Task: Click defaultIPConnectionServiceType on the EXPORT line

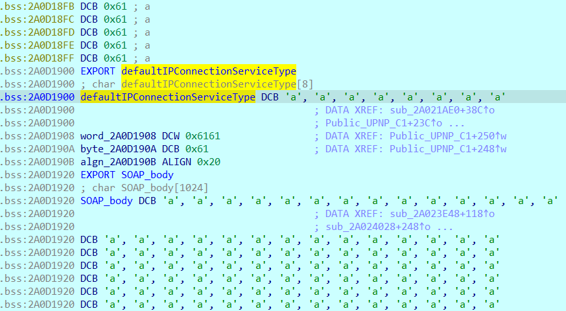Action: coord(208,71)
